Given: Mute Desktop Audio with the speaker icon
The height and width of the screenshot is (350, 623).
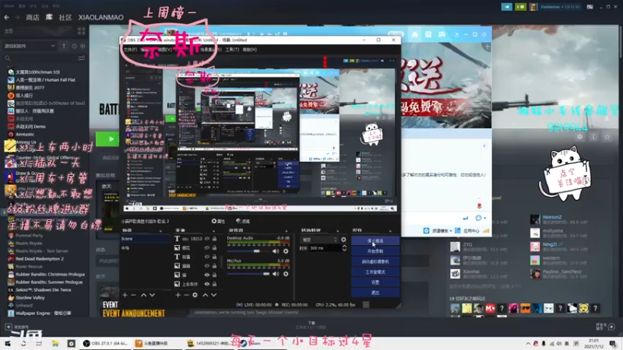Looking at the screenshot, I should click(x=276, y=250).
